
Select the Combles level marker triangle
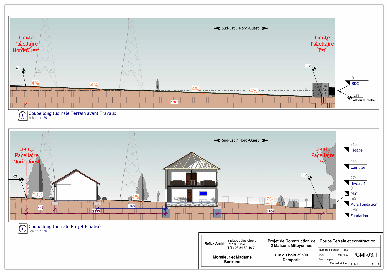pyautogui.click(x=347, y=167)
